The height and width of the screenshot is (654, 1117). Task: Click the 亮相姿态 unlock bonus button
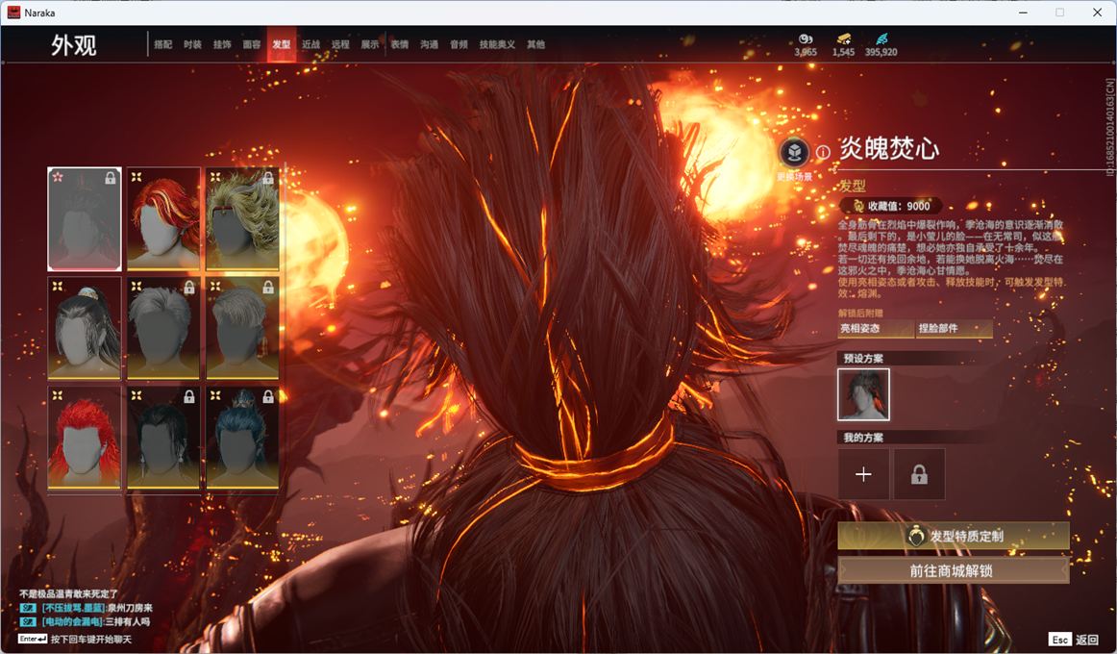(x=875, y=329)
